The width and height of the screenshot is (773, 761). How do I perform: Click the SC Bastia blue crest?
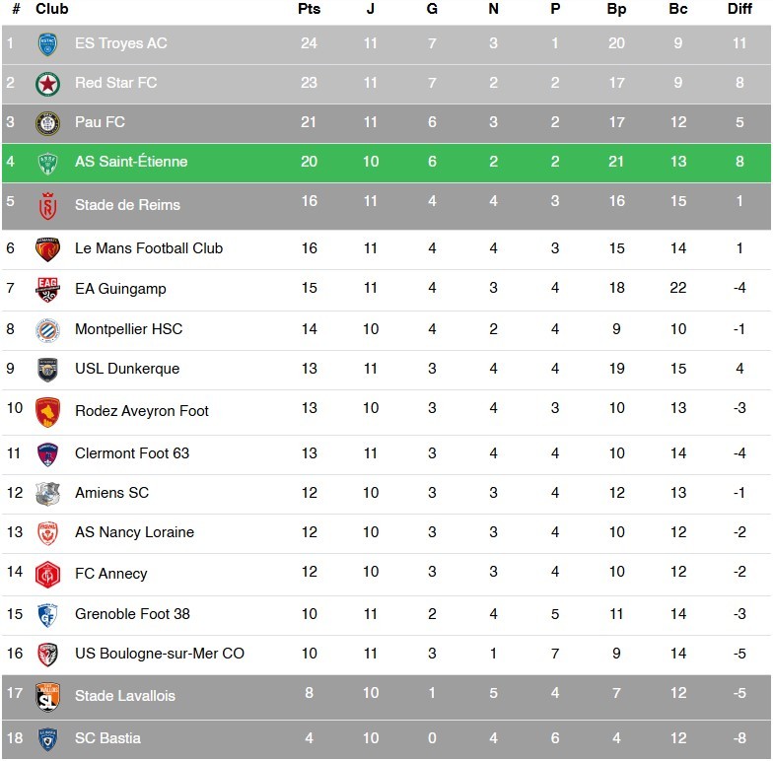pyautogui.click(x=47, y=738)
